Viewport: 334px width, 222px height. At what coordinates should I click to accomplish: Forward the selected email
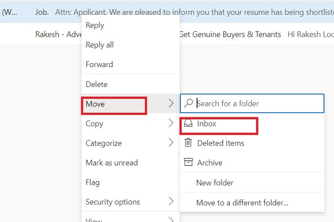[x=99, y=64]
